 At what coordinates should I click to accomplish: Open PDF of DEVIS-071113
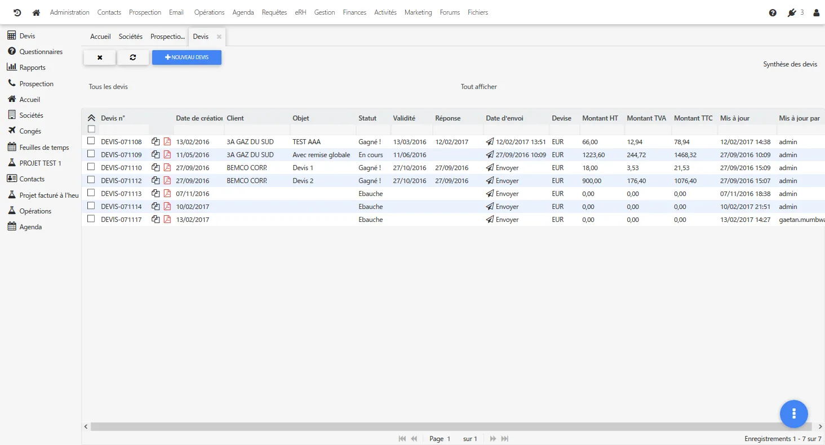pyautogui.click(x=167, y=194)
